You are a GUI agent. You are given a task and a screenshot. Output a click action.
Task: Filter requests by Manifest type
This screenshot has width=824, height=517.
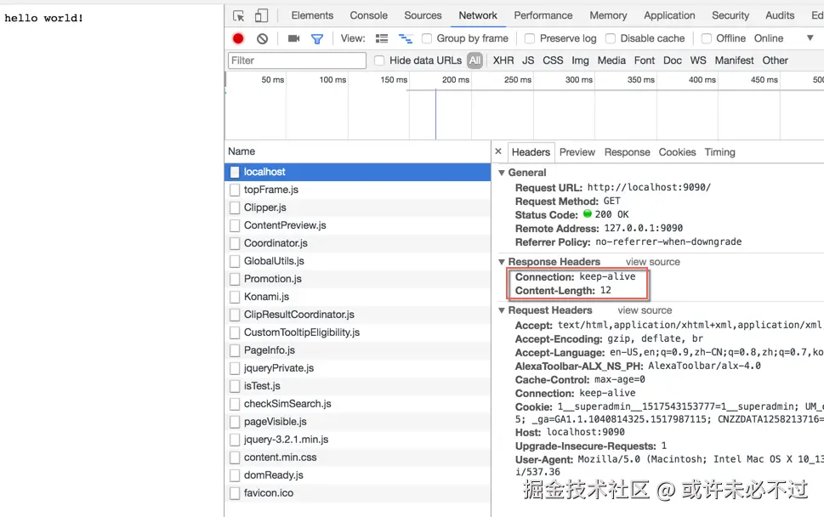pyautogui.click(x=734, y=60)
